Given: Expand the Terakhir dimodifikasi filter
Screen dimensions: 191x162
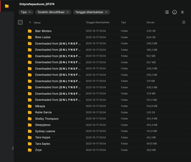Looking at the screenshot, I should coord(53,12).
